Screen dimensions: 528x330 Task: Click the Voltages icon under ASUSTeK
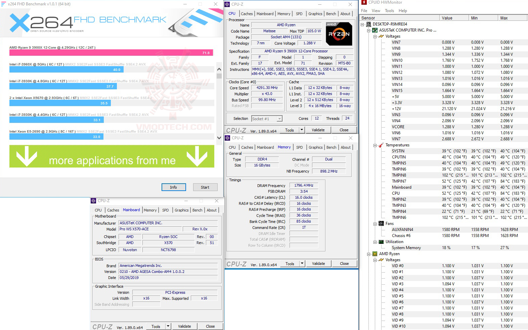coord(381,36)
